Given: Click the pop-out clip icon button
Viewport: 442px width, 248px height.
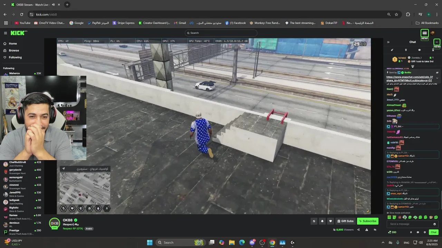Looking at the screenshot, I should [314, 221].
